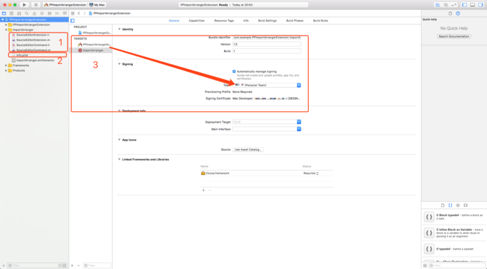Select the PPImportArrangerExtension scheme
487x269 pixels.
point(65,5)
